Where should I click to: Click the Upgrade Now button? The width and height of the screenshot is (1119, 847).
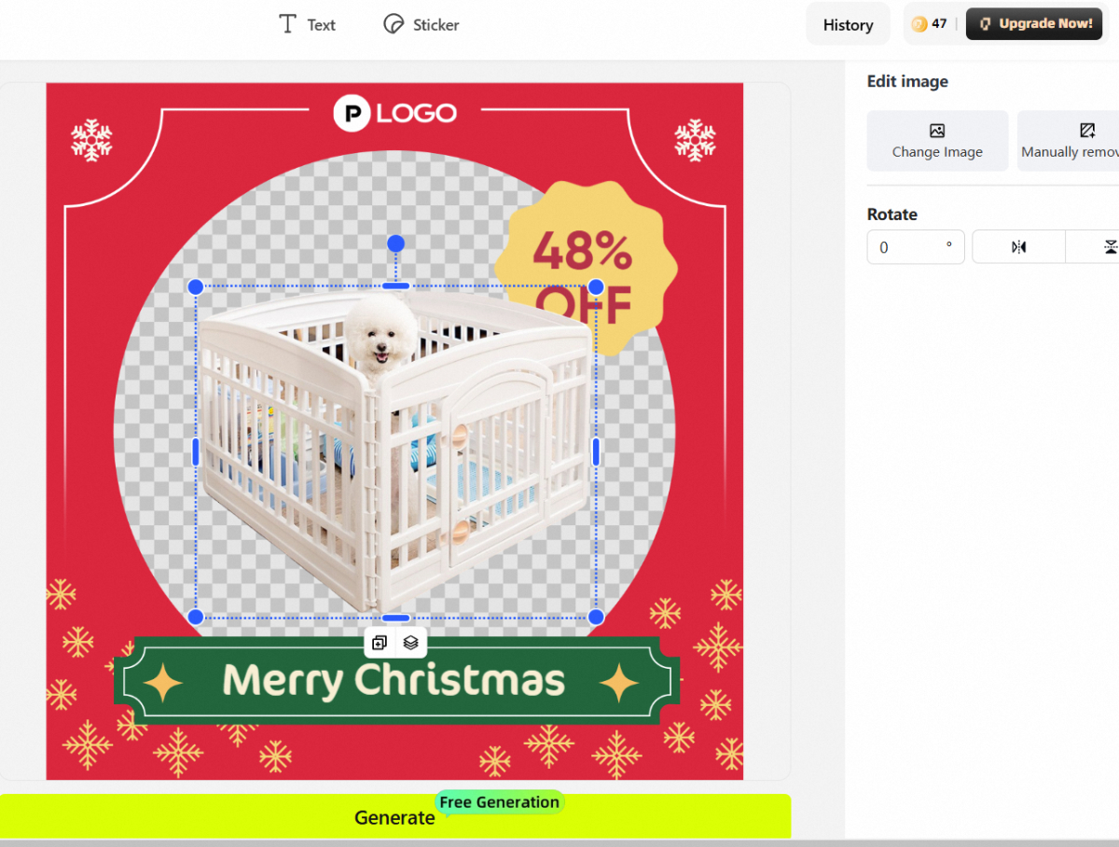[x=1034, y=23]
